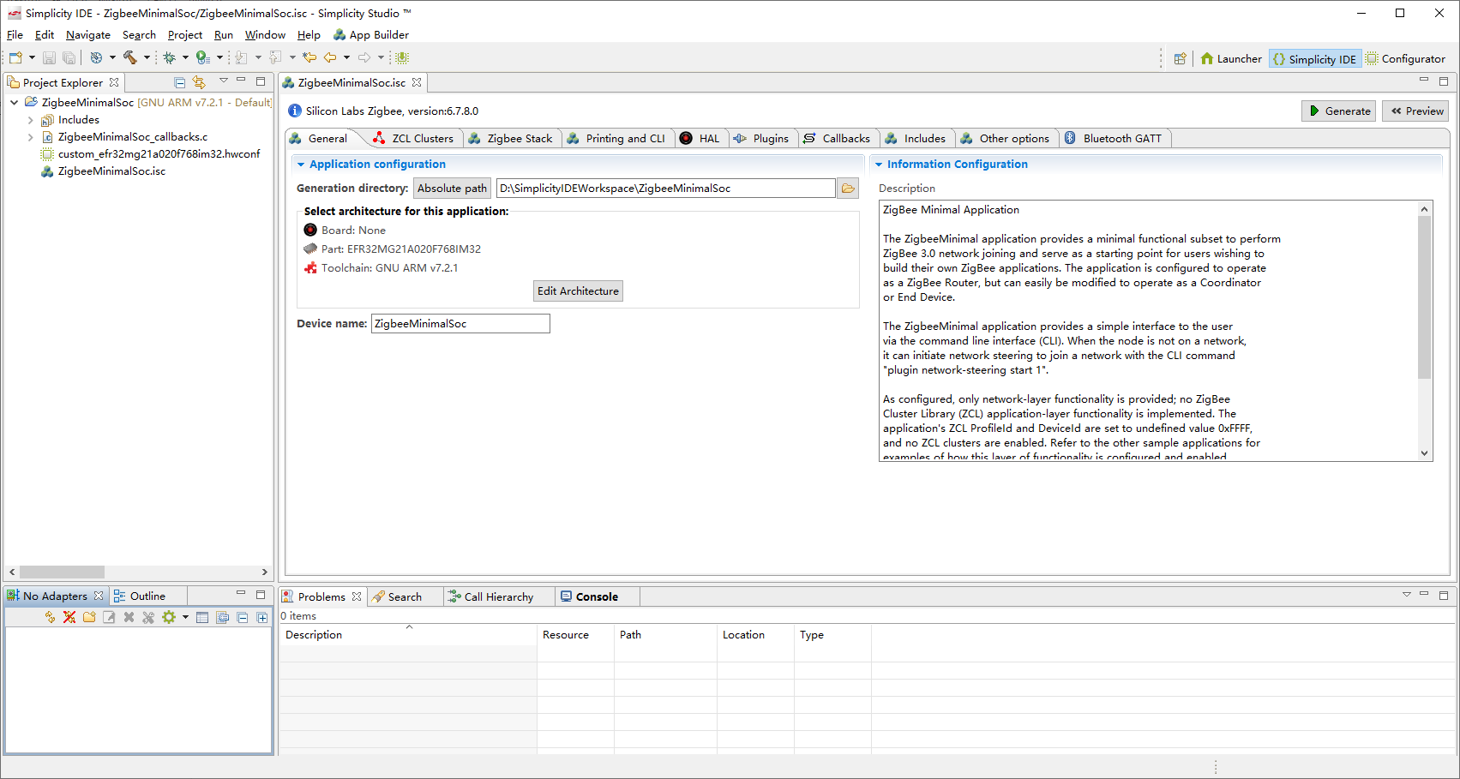This screenshot has width=1460, height=779.
Task: Click the green gear icon in Adapters view
Action: coord(169,617)
